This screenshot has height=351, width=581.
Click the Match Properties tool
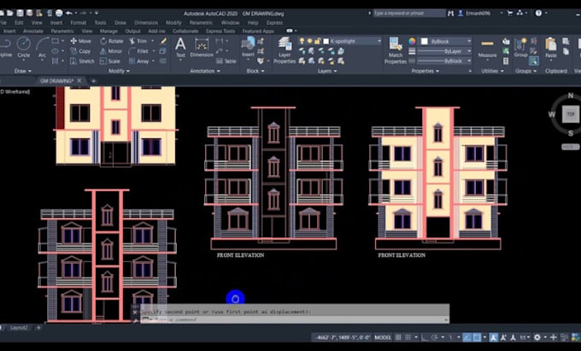pos(396,50)
